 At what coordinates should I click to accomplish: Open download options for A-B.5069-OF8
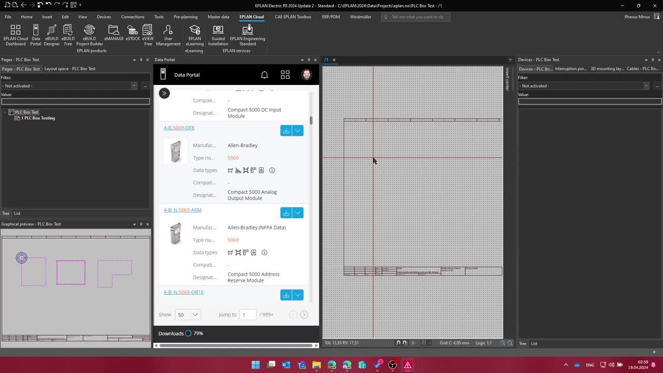coord(298,131)
